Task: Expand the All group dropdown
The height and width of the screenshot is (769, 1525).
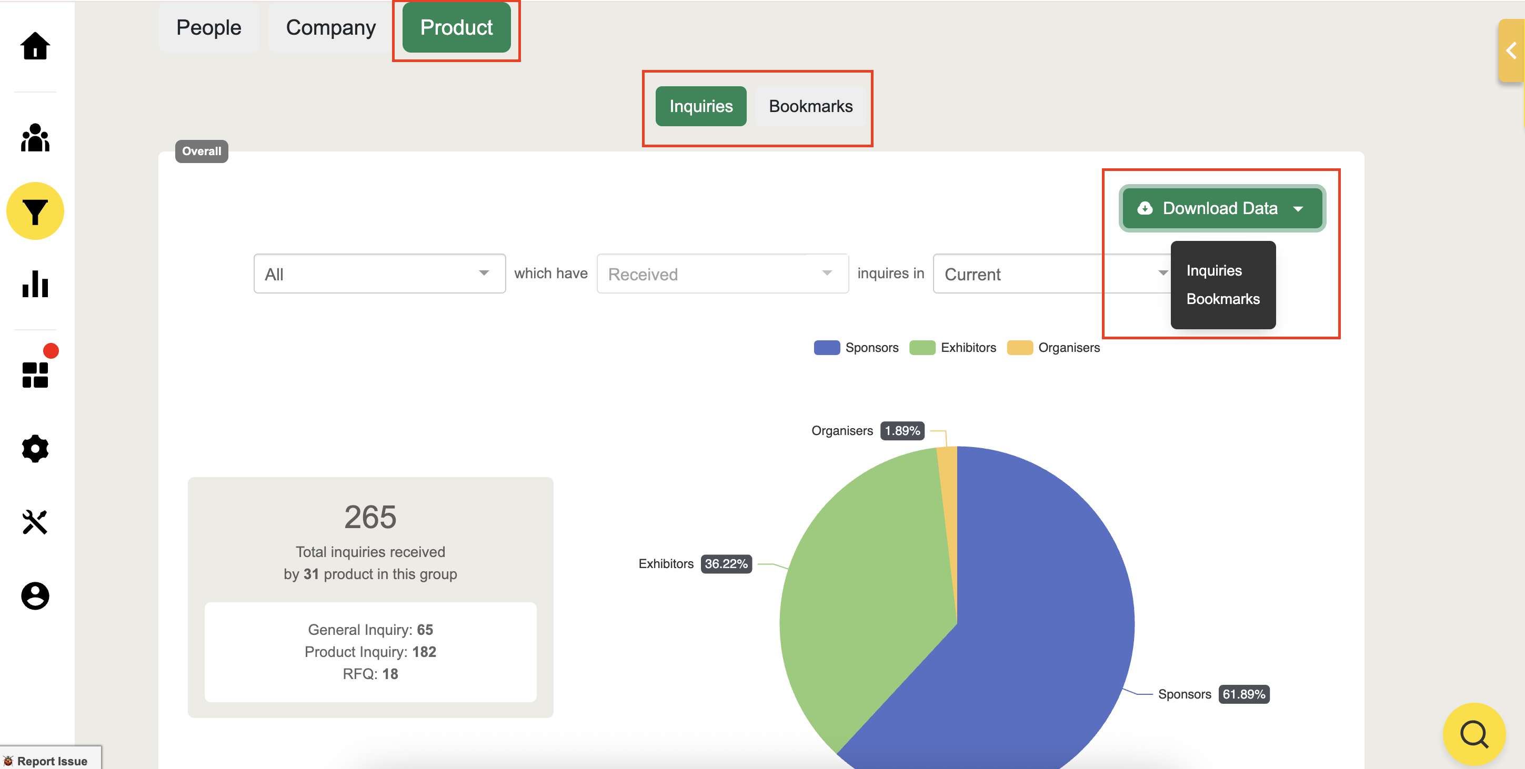Action: [x=379, y=274]
